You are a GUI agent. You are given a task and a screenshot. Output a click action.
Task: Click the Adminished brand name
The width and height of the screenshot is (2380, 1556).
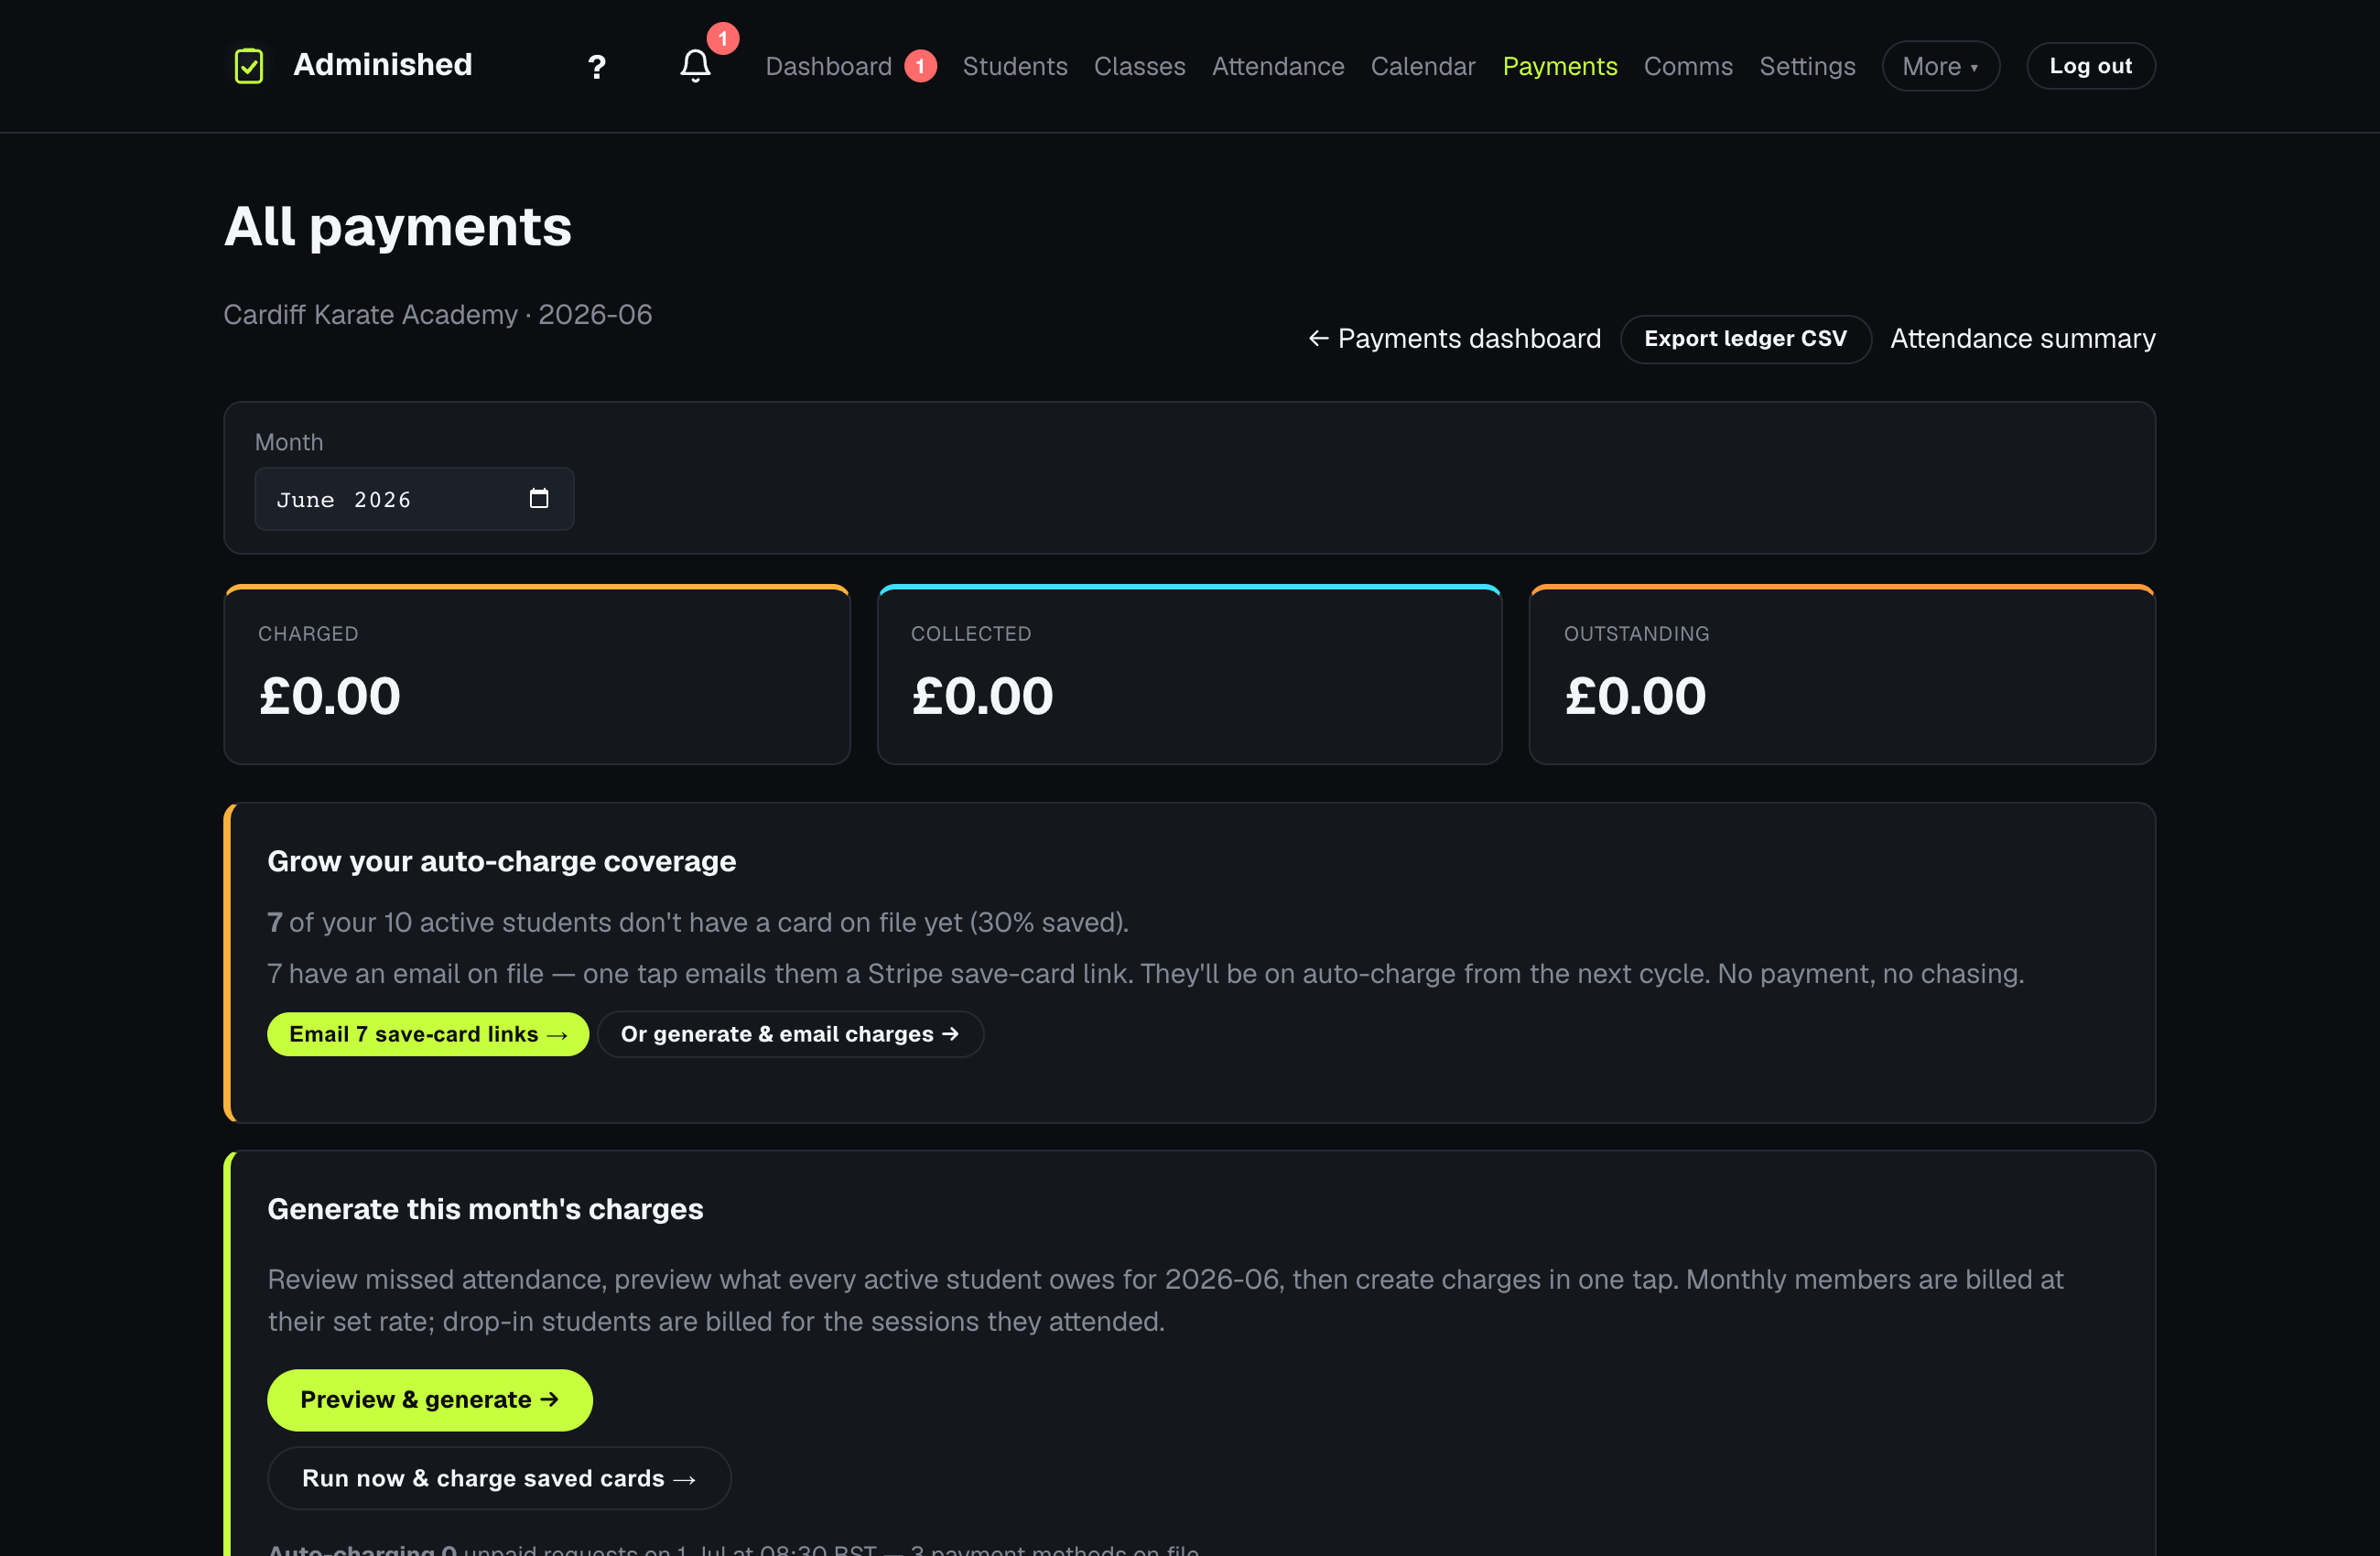tap(382, 65)
